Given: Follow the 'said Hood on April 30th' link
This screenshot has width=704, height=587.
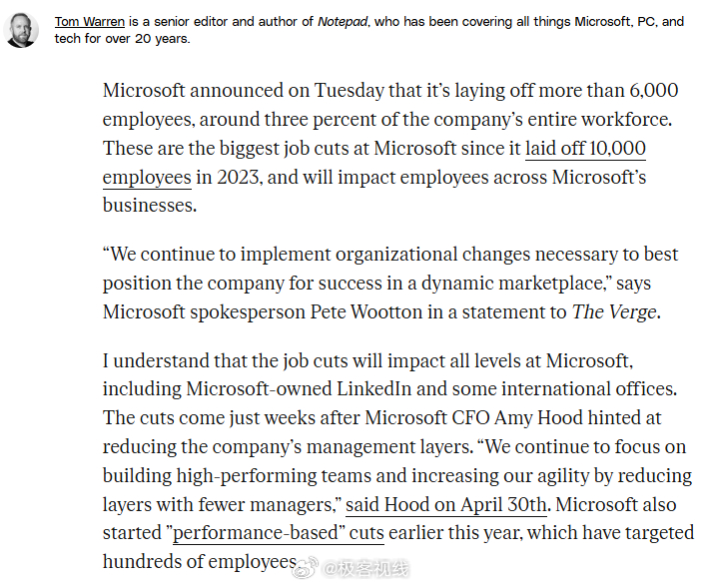Looking at the screenshot, I should tap(445, 505).
